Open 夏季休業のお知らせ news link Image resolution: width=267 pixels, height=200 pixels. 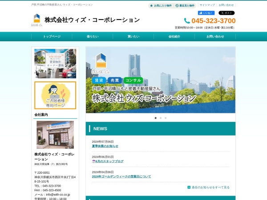105,146
